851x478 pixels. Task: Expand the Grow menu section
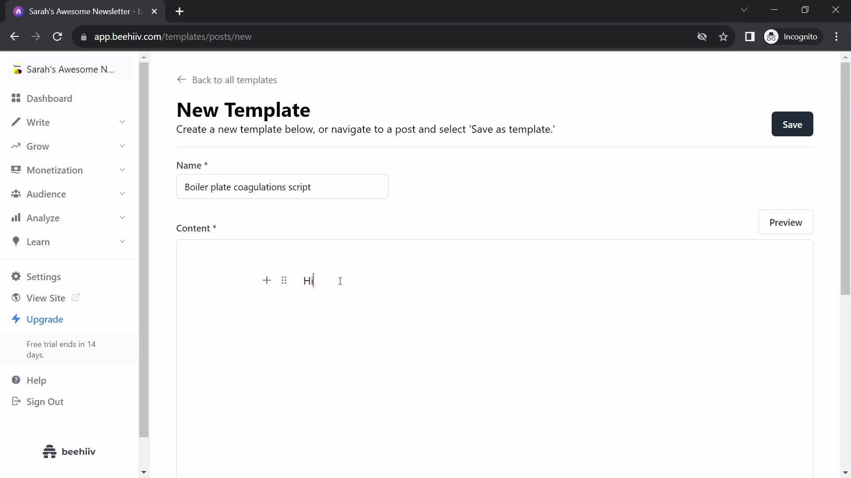37,146
